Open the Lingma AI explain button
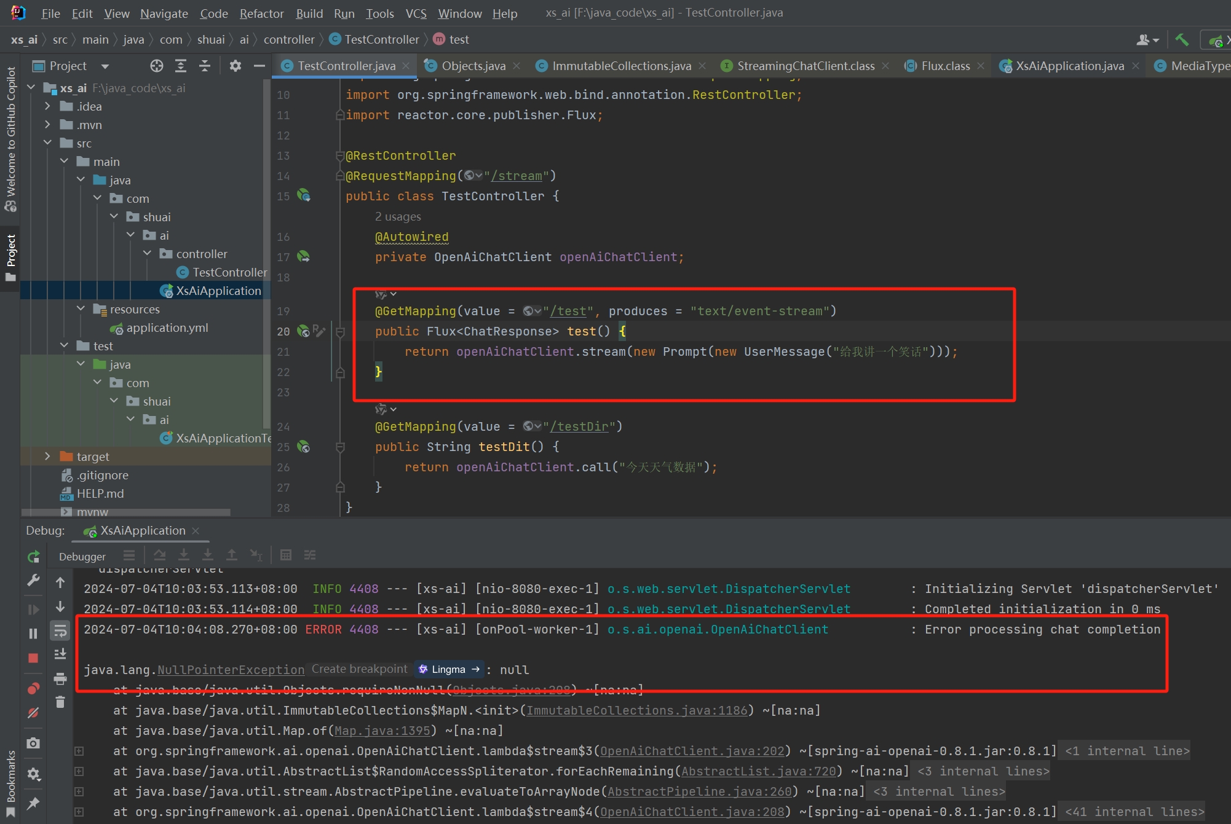 tap(449, 669)
